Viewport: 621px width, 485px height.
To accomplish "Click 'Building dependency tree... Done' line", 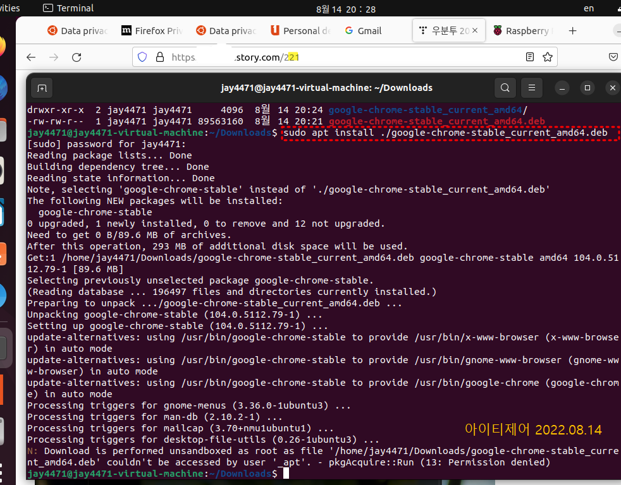I will pyautogui.click(x=118, y=167).
